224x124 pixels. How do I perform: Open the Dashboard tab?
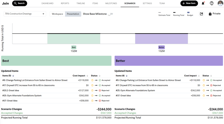point(47,3)
